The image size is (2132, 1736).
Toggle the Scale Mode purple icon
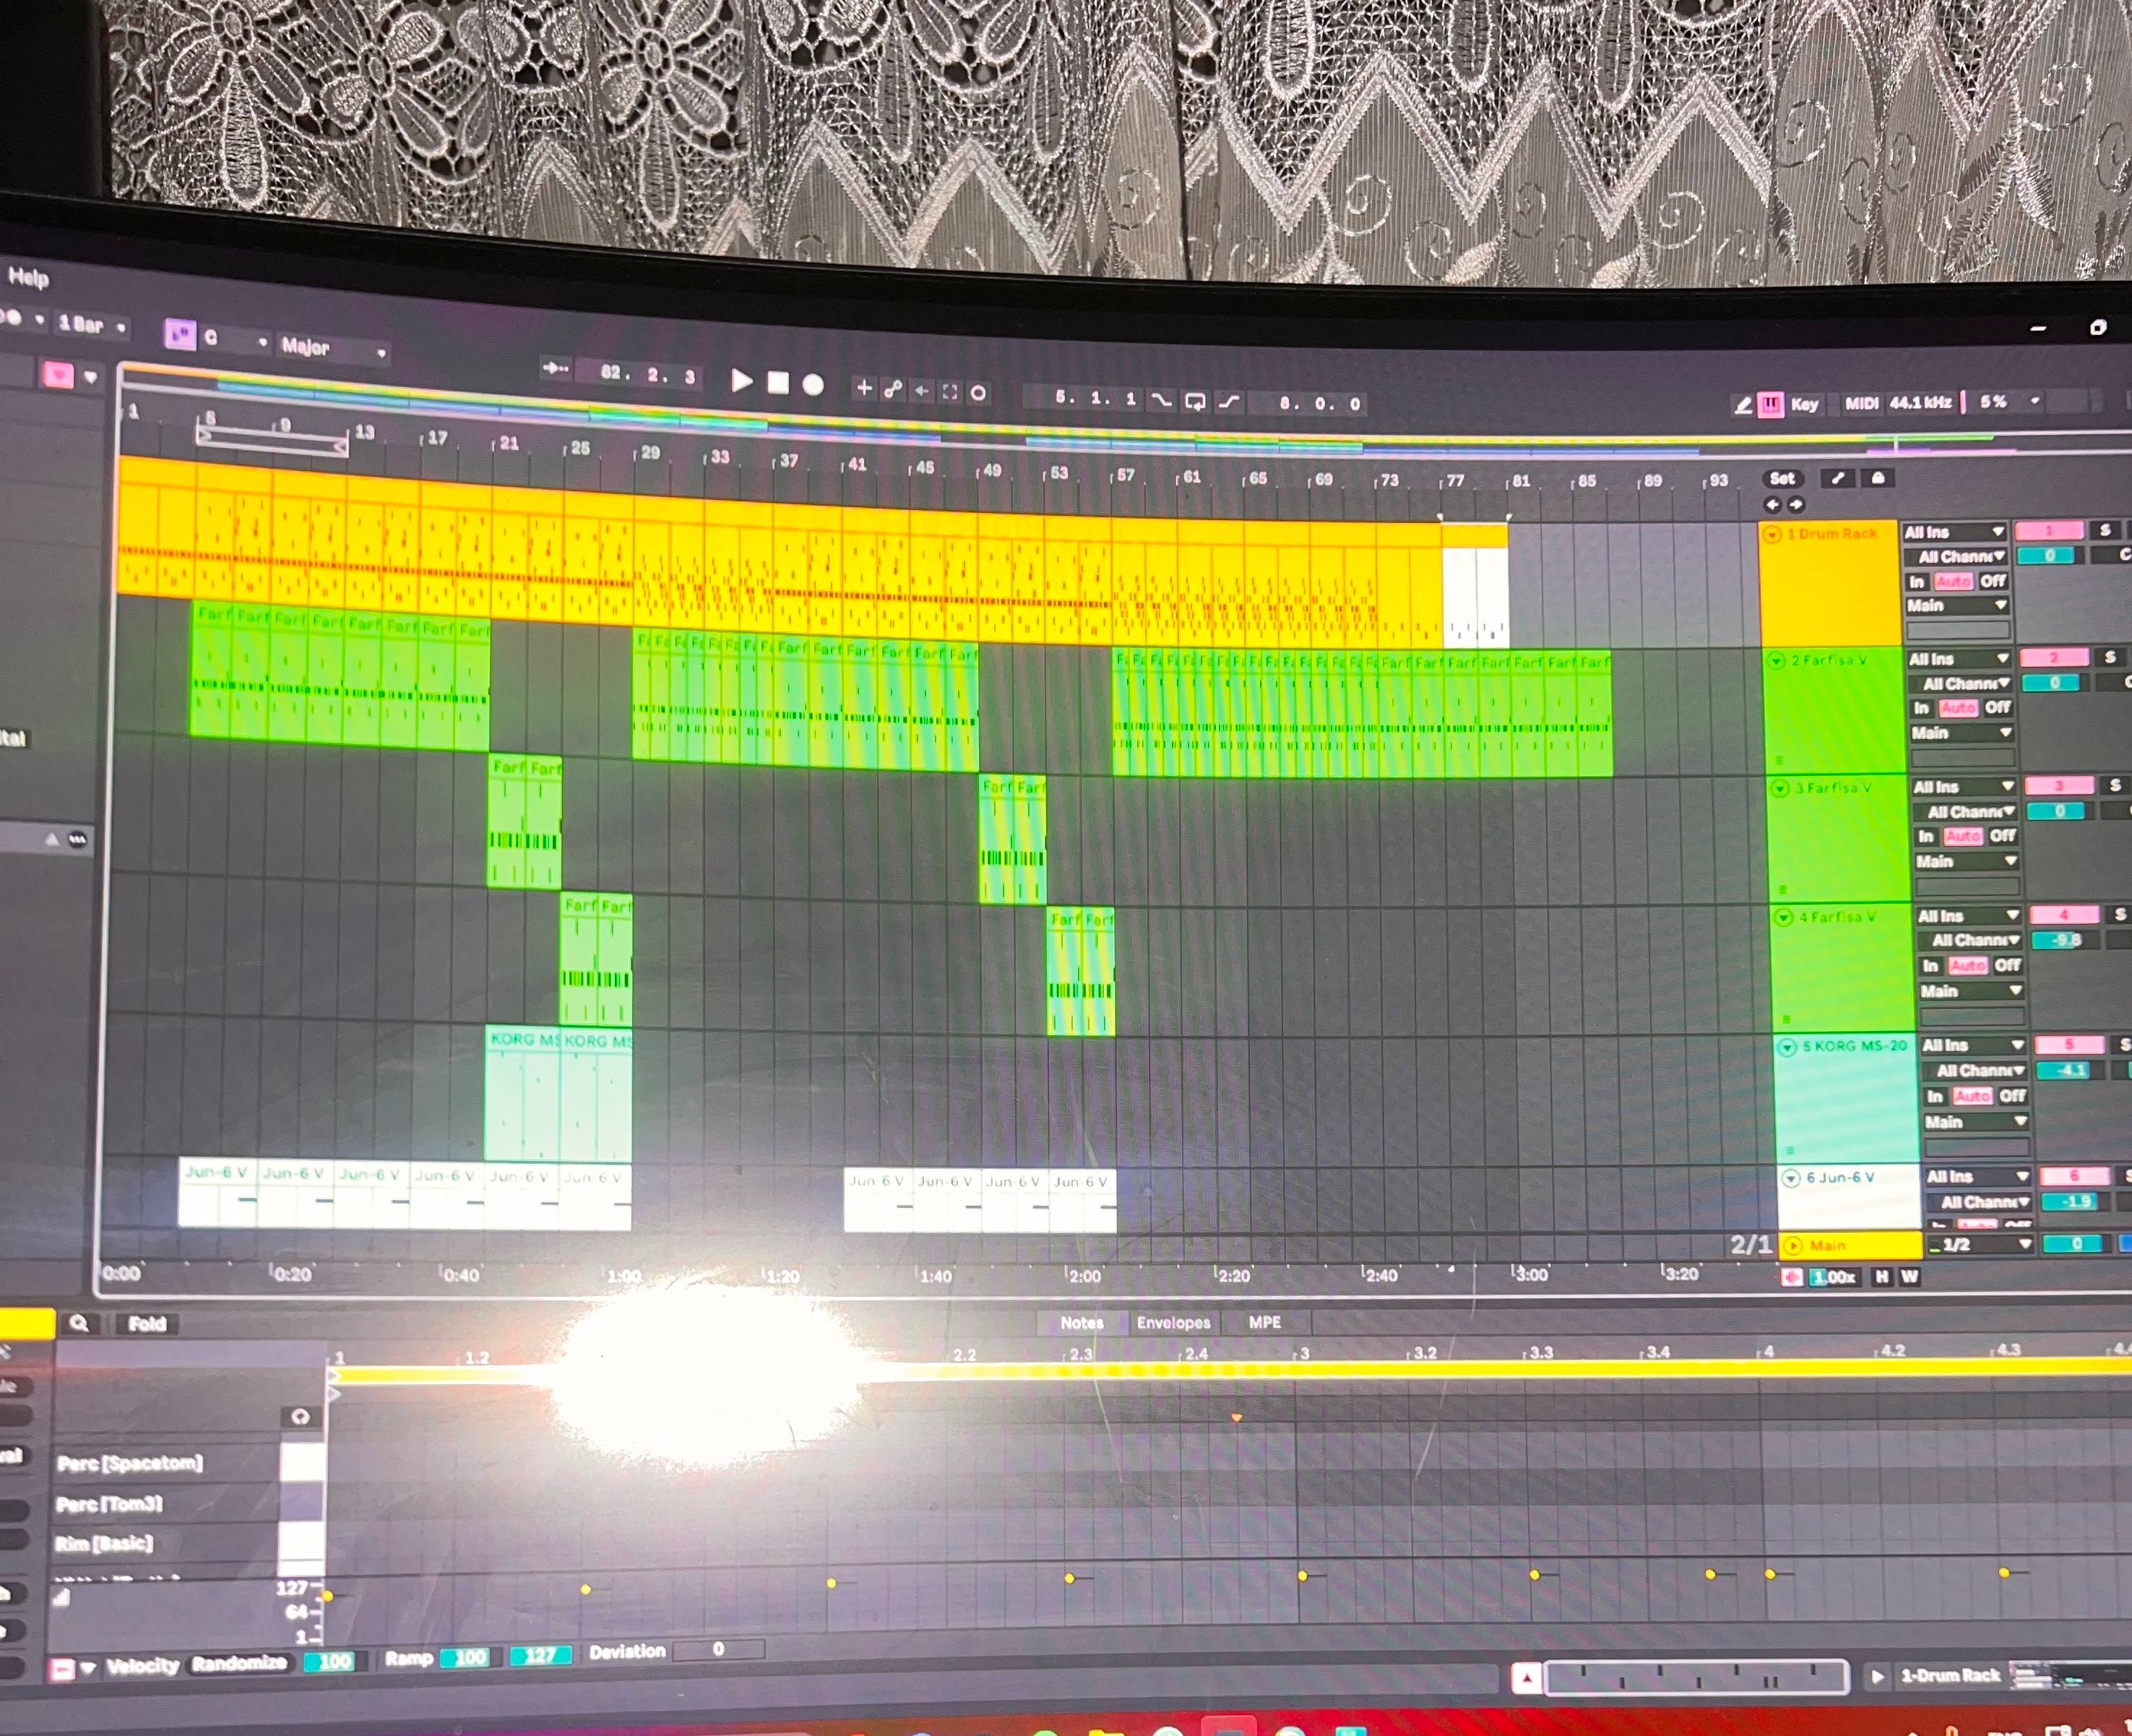[180, 334]
